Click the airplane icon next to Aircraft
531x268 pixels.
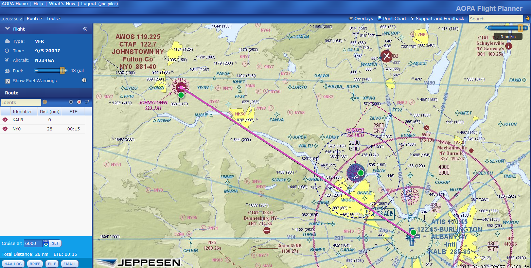point(7,60)
